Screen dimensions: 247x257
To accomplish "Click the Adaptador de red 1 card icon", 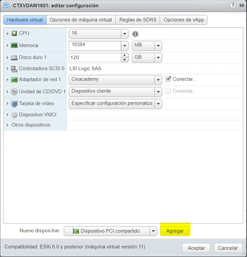I will 14,80.
